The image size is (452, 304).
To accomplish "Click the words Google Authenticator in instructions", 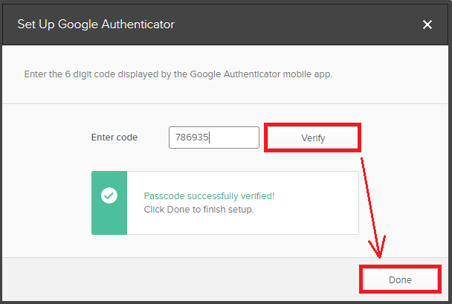I will [x=235, y=74].
